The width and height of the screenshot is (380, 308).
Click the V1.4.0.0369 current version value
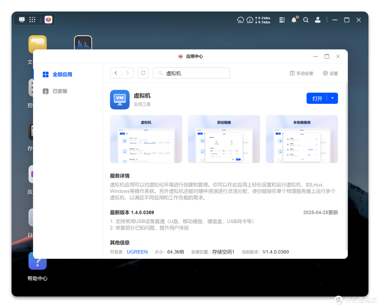pos(275,252)
